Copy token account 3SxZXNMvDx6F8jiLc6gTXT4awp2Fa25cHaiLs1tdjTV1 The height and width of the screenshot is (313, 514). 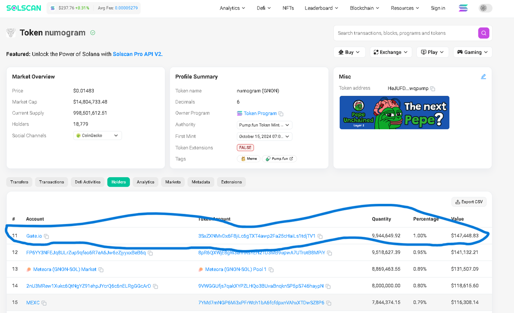tap(320, 236)
